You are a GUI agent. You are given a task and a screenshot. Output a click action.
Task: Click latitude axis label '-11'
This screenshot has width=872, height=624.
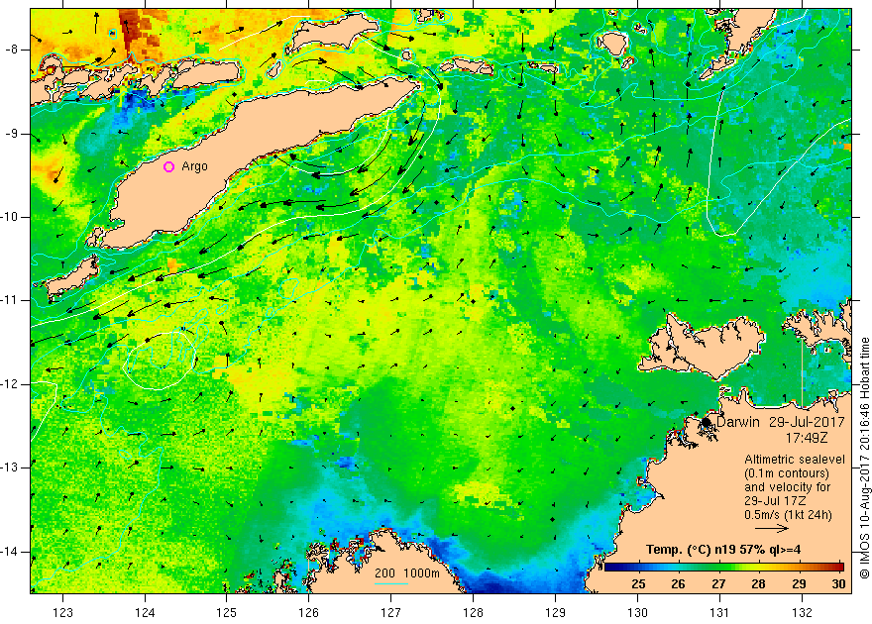[x=10, y=300]
